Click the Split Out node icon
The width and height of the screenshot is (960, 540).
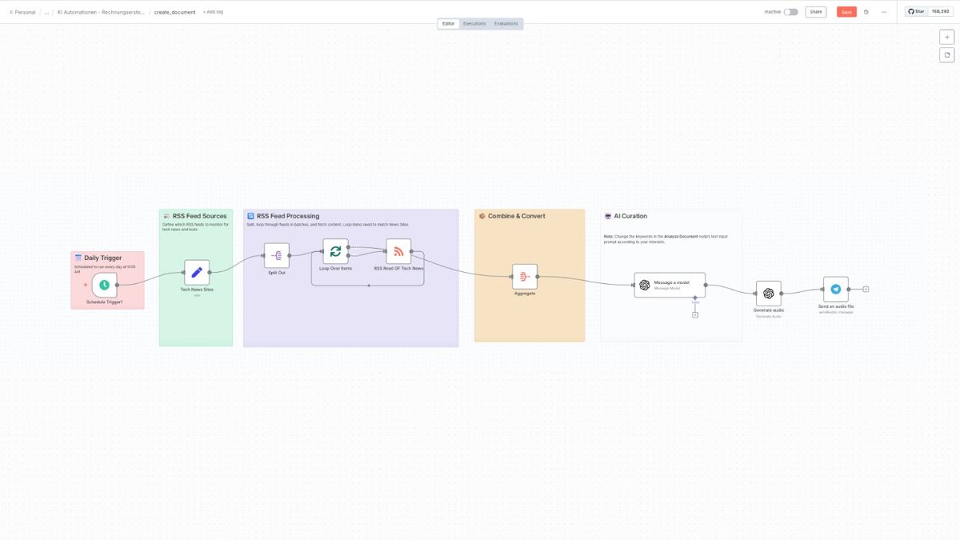tap(277, 256)
